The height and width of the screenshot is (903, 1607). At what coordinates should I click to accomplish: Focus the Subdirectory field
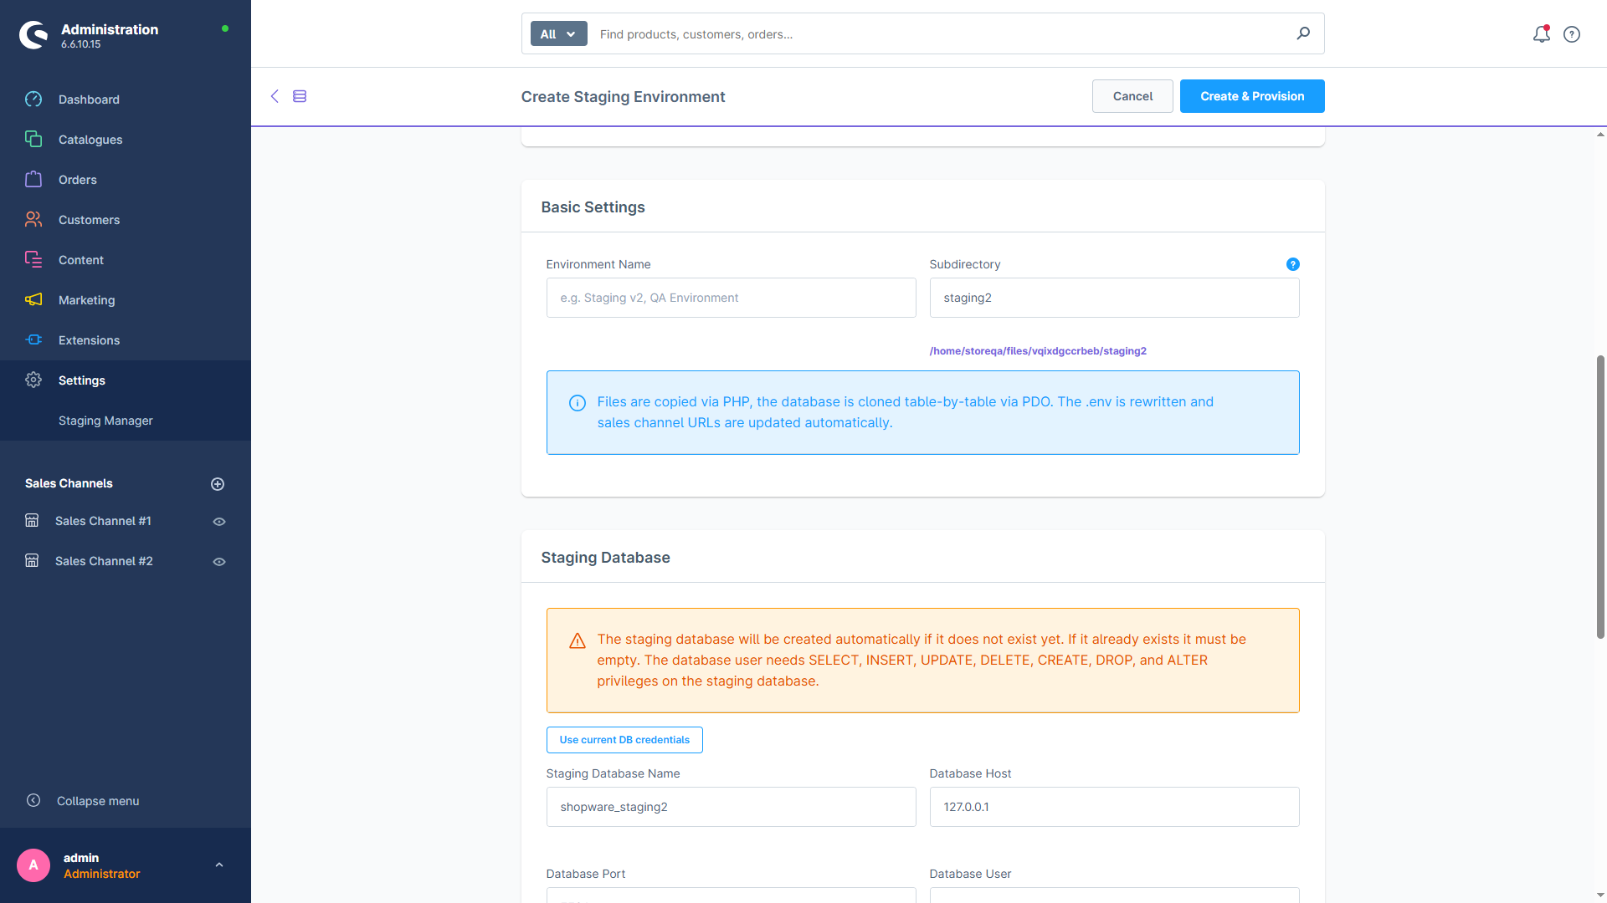click(x=1114, y=298)
